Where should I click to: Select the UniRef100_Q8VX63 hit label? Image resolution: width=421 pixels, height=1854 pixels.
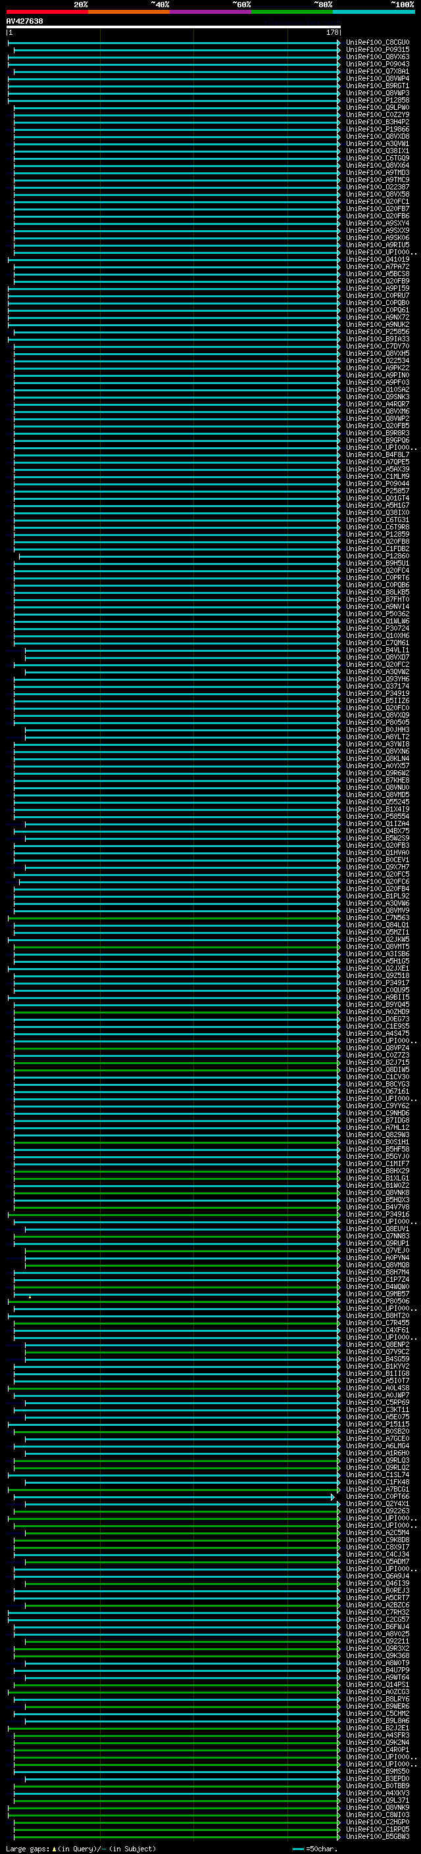click(378, 57)
